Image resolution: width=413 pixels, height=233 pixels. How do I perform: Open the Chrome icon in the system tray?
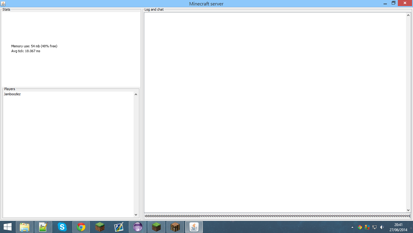pos(360,227)
